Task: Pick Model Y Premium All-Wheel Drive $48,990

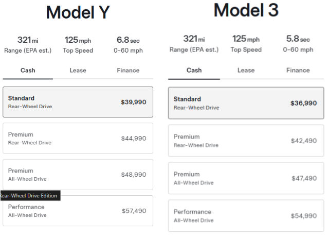Action: coord(78,175)
